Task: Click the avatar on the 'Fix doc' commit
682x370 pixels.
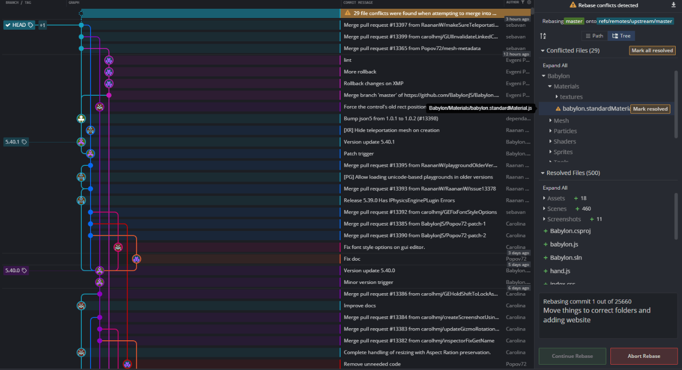Action: pyautogui.click(x=136, y=259)
